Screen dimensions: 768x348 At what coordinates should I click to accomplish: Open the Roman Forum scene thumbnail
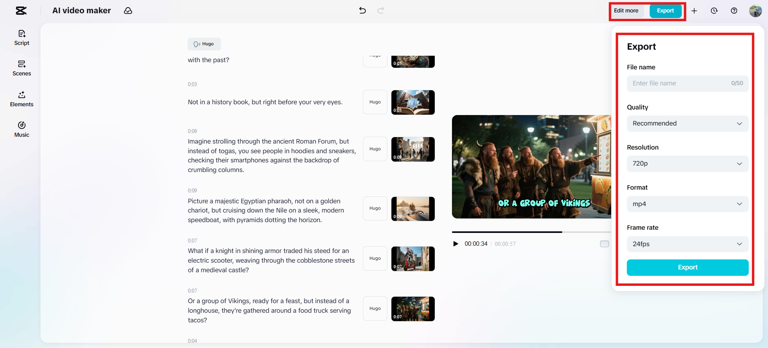pos(413,149)
